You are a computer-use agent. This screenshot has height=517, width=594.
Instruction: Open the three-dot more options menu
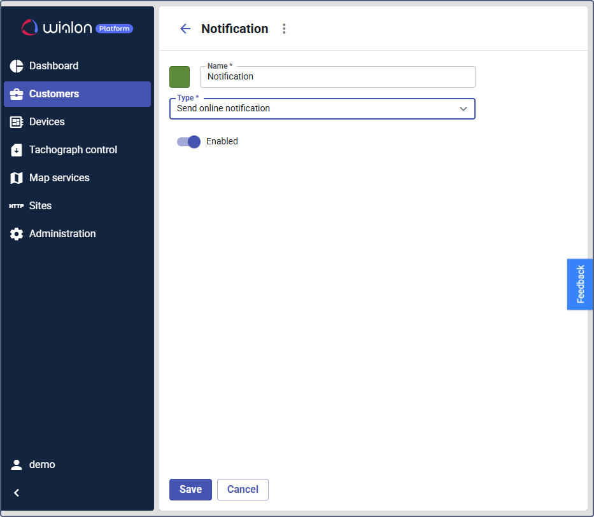[x=284, y=29]
